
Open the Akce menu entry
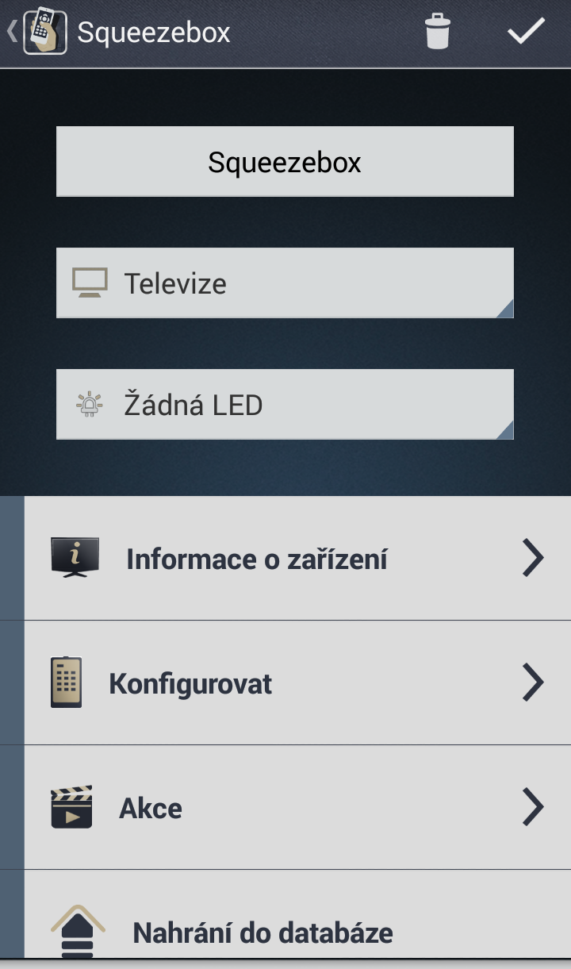click(151, 808)
